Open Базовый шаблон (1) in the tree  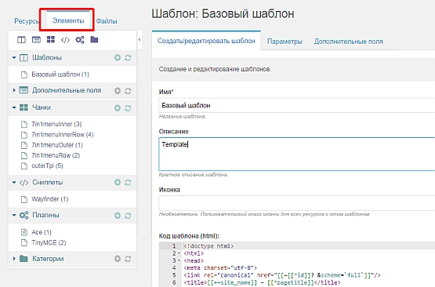tap(60, 74)
